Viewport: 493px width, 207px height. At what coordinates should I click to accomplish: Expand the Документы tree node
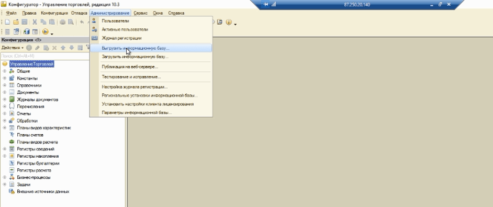4,93
